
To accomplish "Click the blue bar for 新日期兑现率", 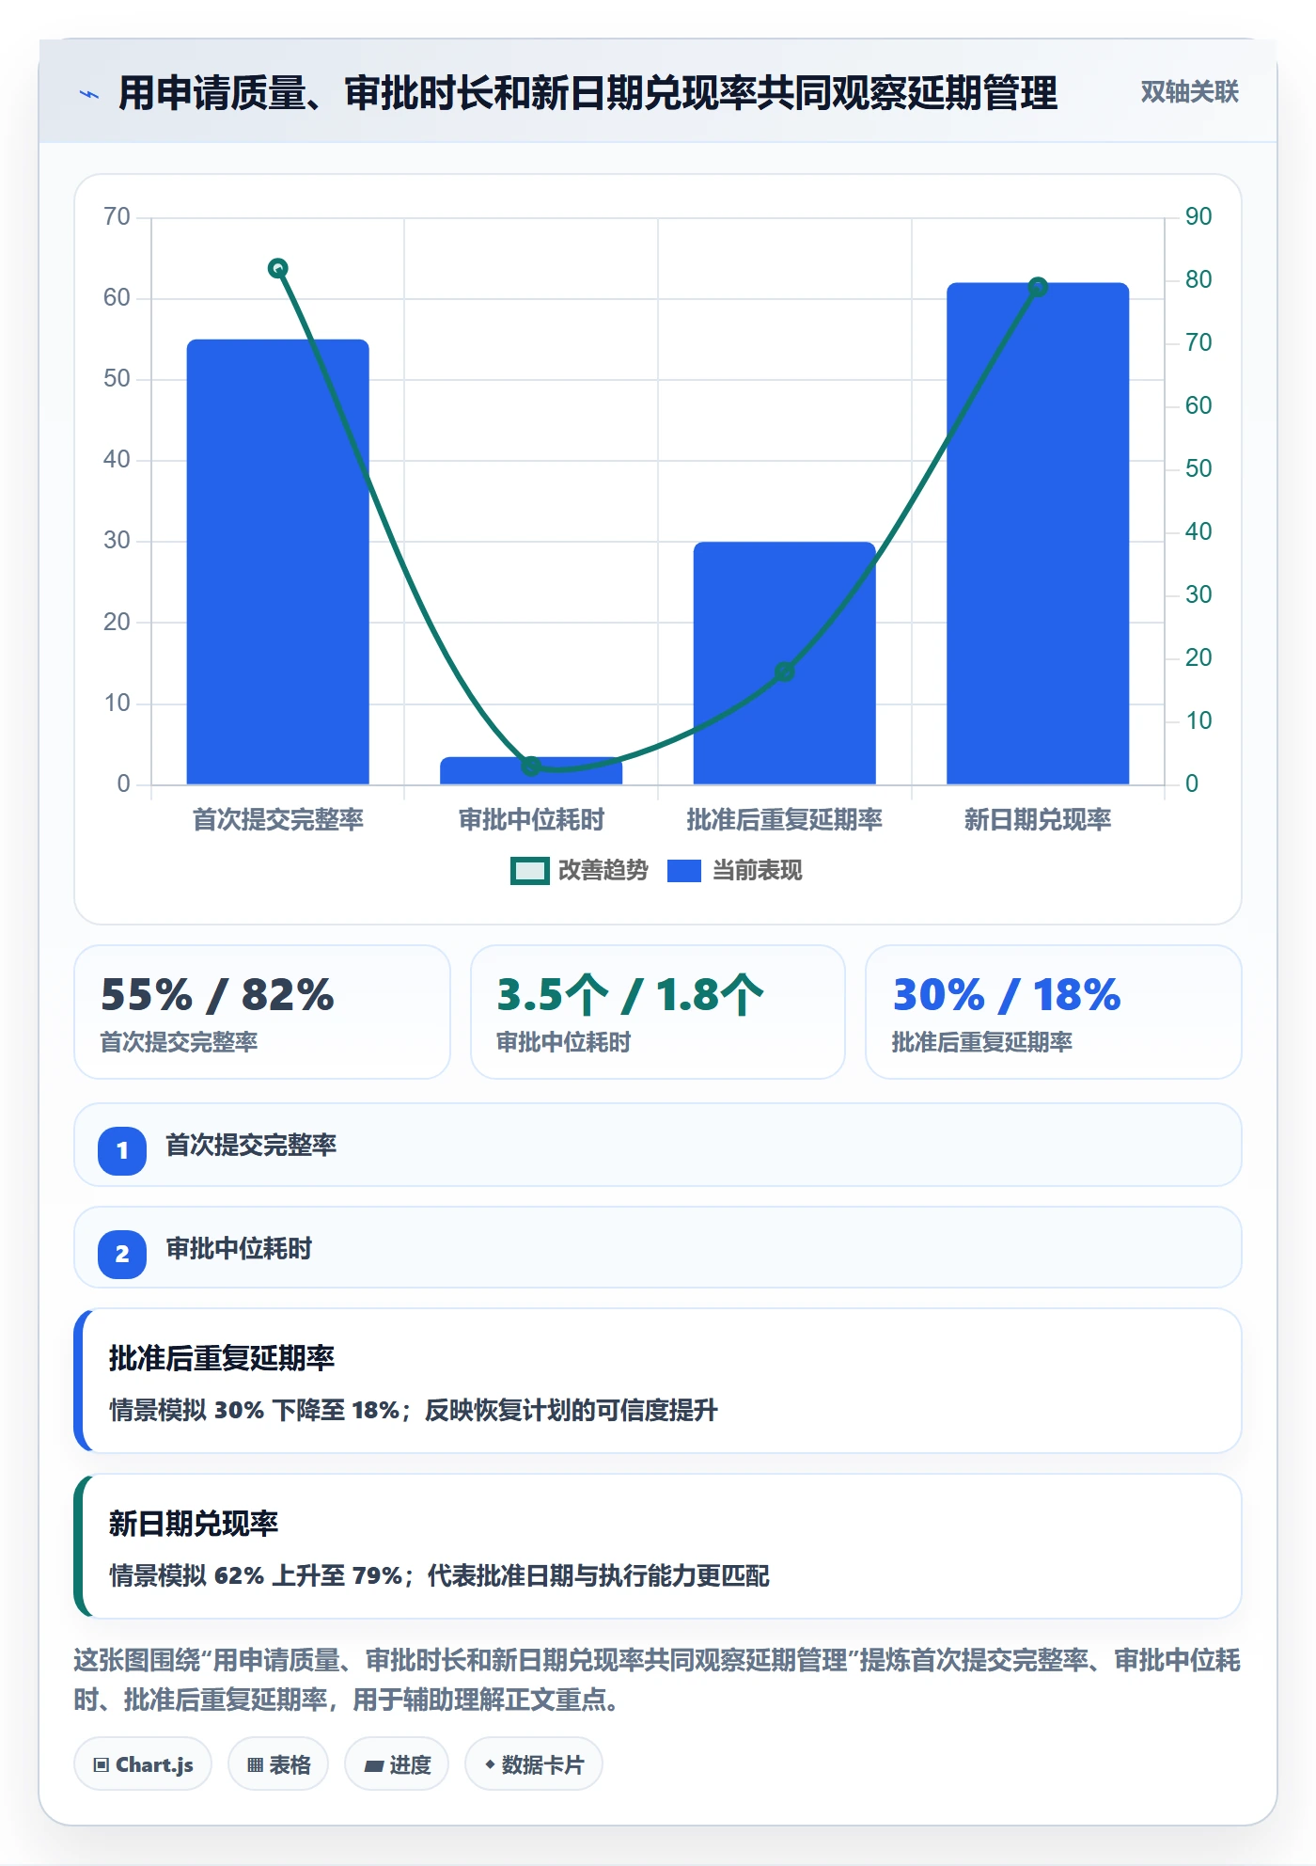I will [1038, 533].
